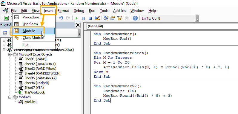Open the Properties Window toolbar icon
This screenshot has width=238, height=114.
[x=113, y=18]
